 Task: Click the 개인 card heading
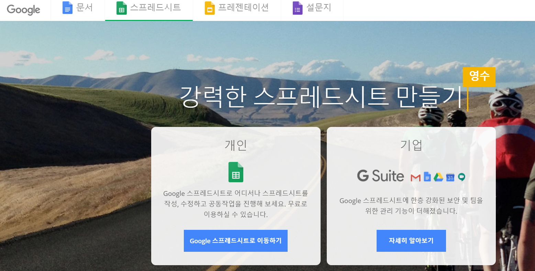[x=236, y=145]
